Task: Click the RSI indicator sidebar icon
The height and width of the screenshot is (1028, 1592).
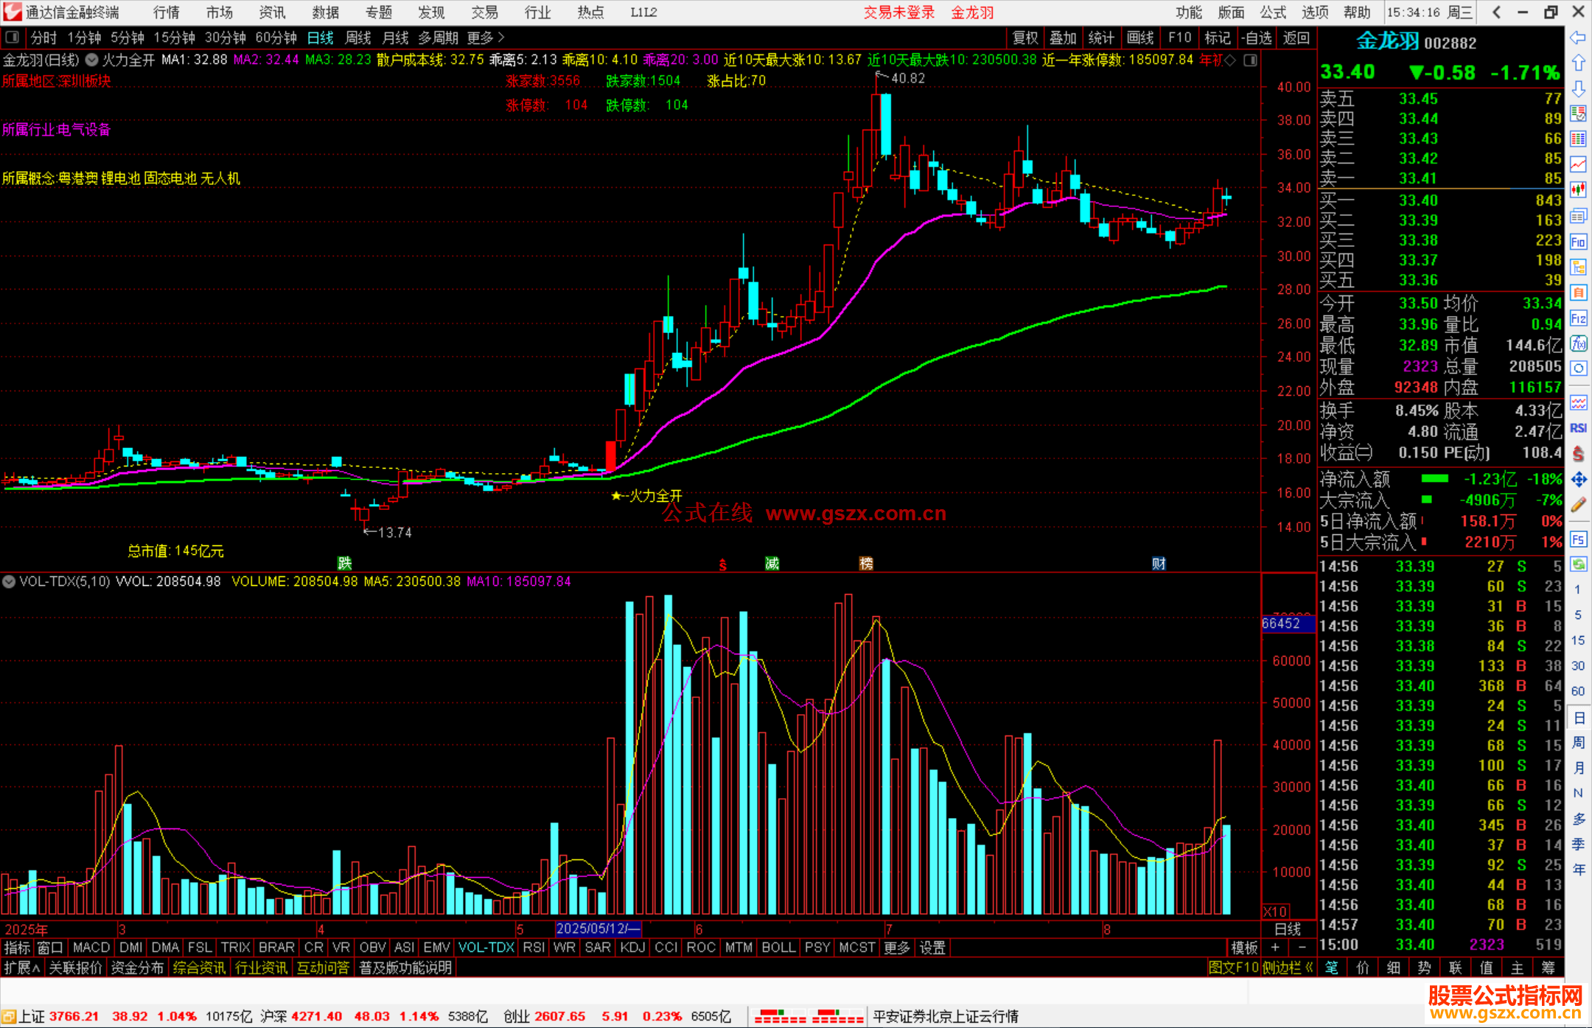Action: [1578, 428]
